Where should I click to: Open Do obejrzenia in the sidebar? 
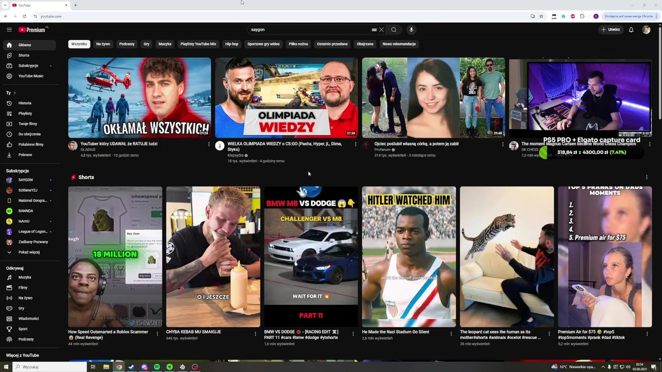point(31,134)
